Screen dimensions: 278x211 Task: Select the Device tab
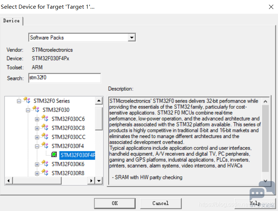click(x=12, y=21)
